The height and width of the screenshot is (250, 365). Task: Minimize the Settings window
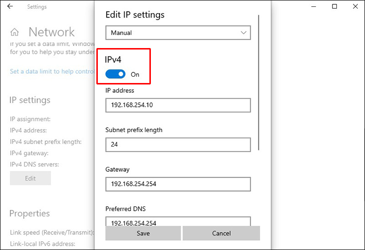click(312, 7)
